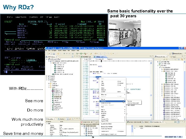Viewport: 186px width, 139px height.
Task: Open the Window menu in RDz window
Action: 73,50
